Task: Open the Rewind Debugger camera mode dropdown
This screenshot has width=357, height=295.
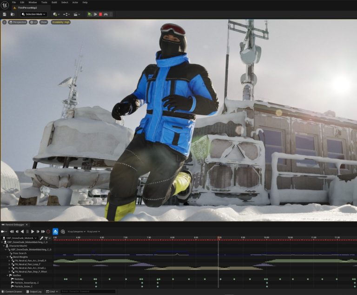Action: pyautogui.click(x=4, y=231)
